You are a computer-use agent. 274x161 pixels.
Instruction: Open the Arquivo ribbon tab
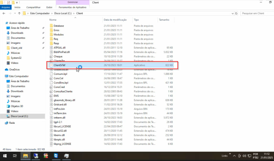[6, 7]
